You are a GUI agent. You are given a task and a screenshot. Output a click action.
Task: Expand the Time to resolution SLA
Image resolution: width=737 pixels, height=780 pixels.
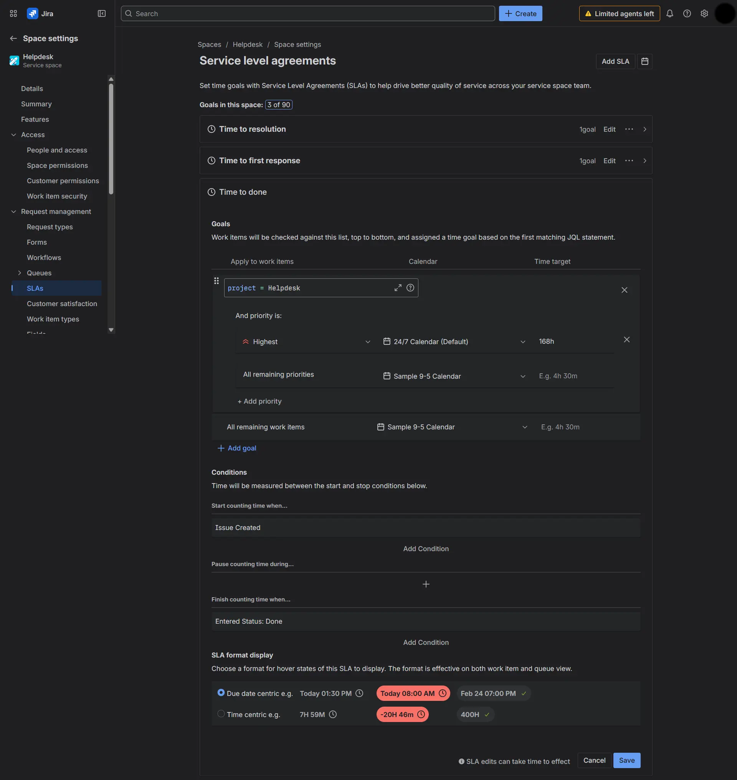tap(644, 129)
